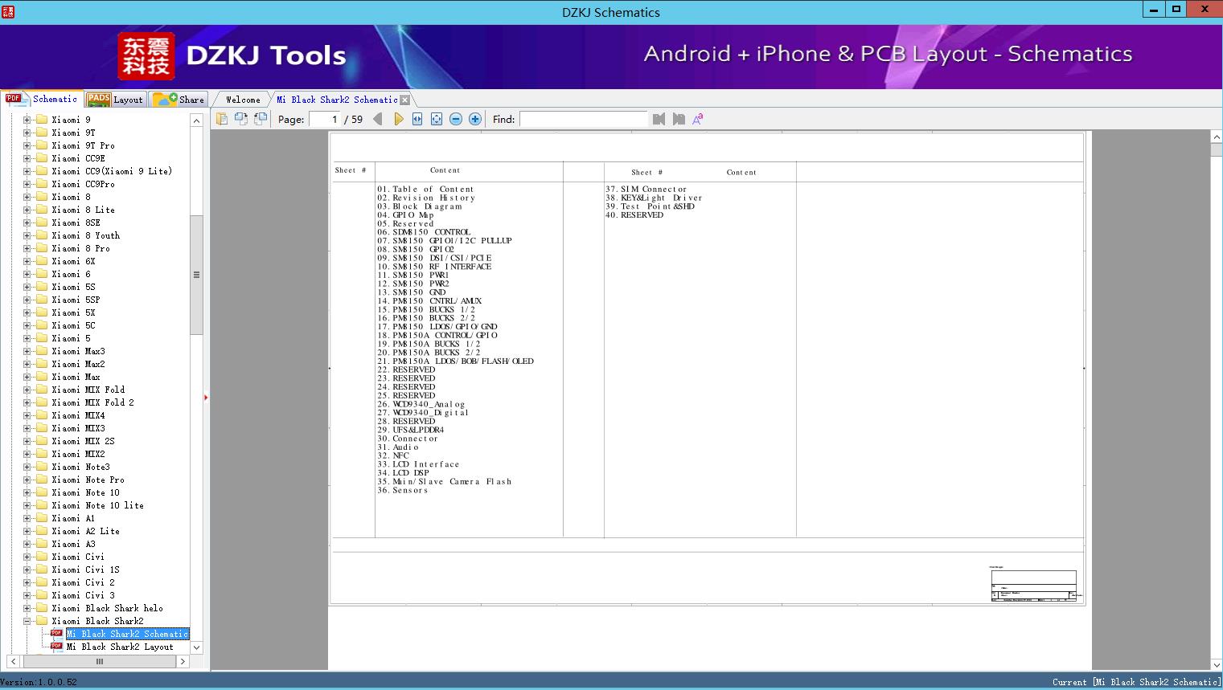Image resolution: width=1223 pixels, height=690 pixels.
Task: Find the previous search match
Action: tap(659, 119)
